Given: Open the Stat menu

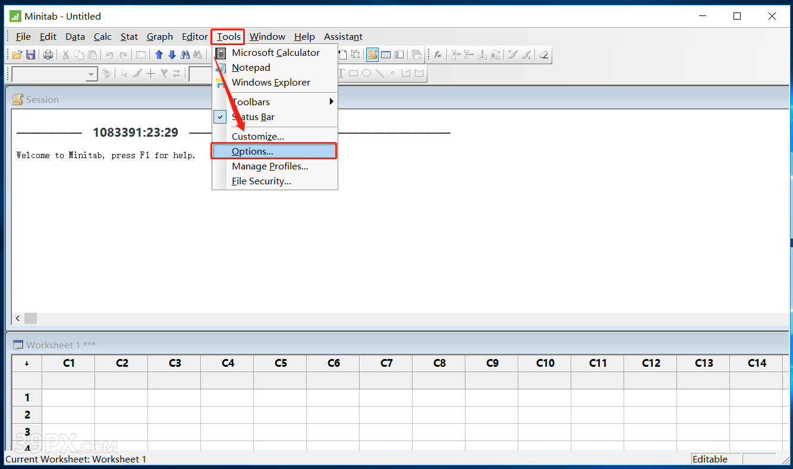Looking at the screenshot, I should click(129, 36).
